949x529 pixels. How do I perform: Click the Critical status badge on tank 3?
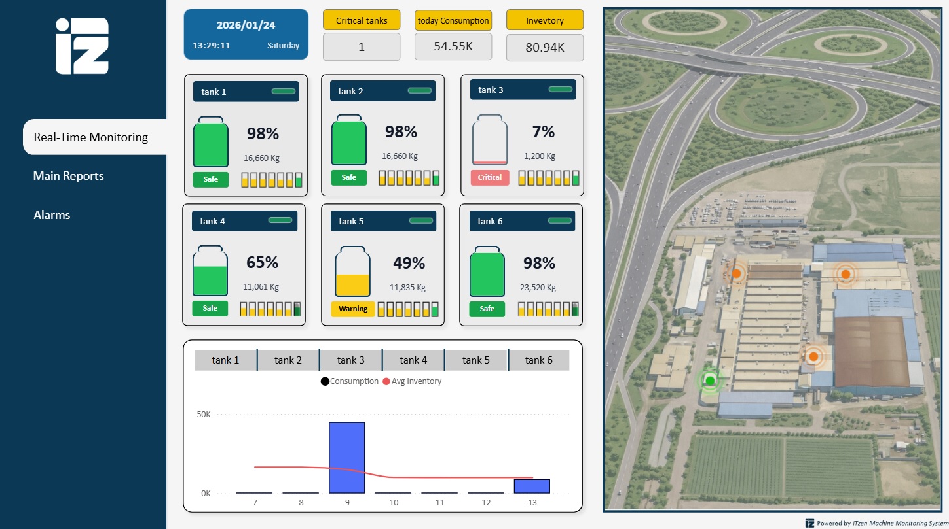490,177
